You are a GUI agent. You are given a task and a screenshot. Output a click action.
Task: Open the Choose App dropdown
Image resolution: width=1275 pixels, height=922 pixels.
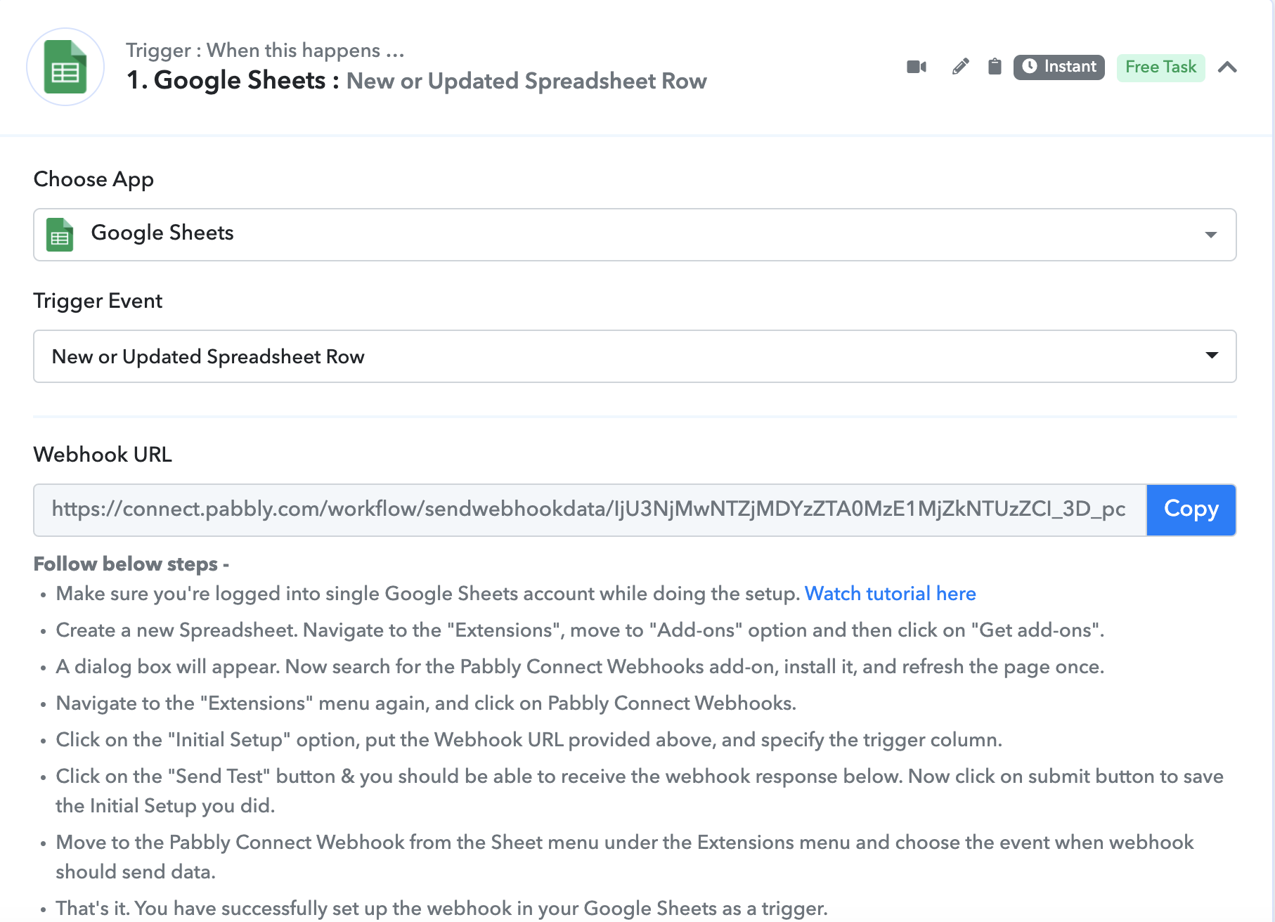(635, 235)
